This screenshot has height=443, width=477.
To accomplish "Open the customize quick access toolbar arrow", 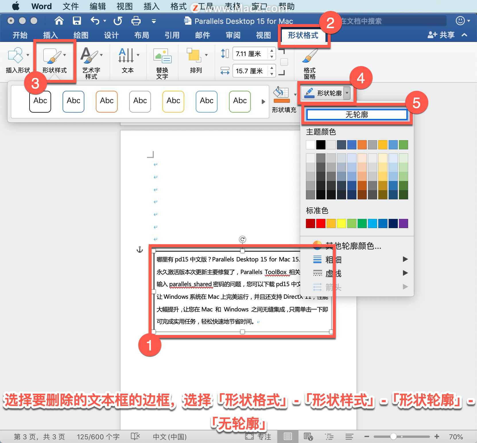I will click(154, 21).
